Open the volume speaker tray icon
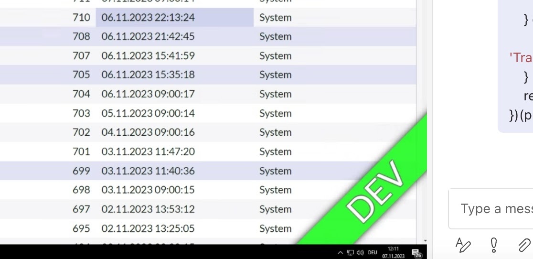Screen dimensions: 533x259 [360, 252]
